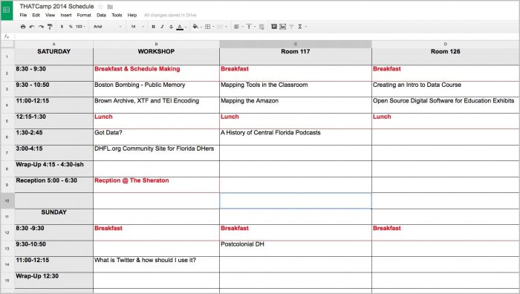The height and width of the screenshot is (294, 520).
Task: Open the Tools menu
Action: coord(117,16)
